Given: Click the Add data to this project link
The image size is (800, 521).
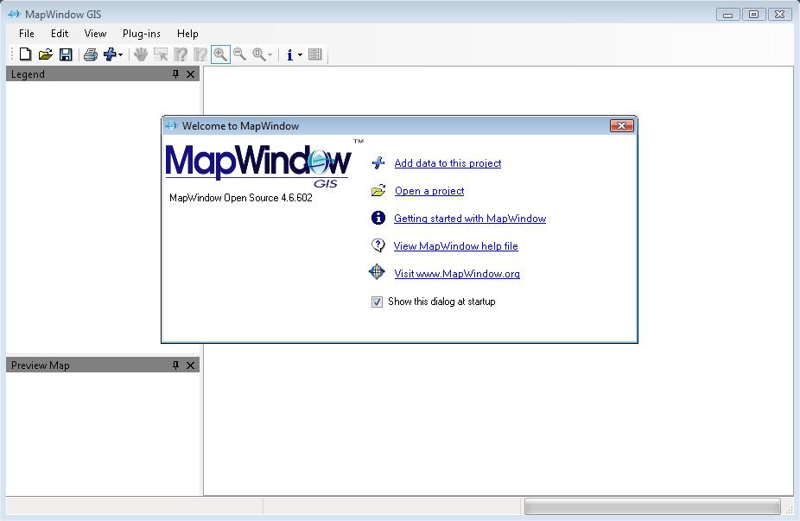Looking at the screenshot, I should tap(448, 163).
